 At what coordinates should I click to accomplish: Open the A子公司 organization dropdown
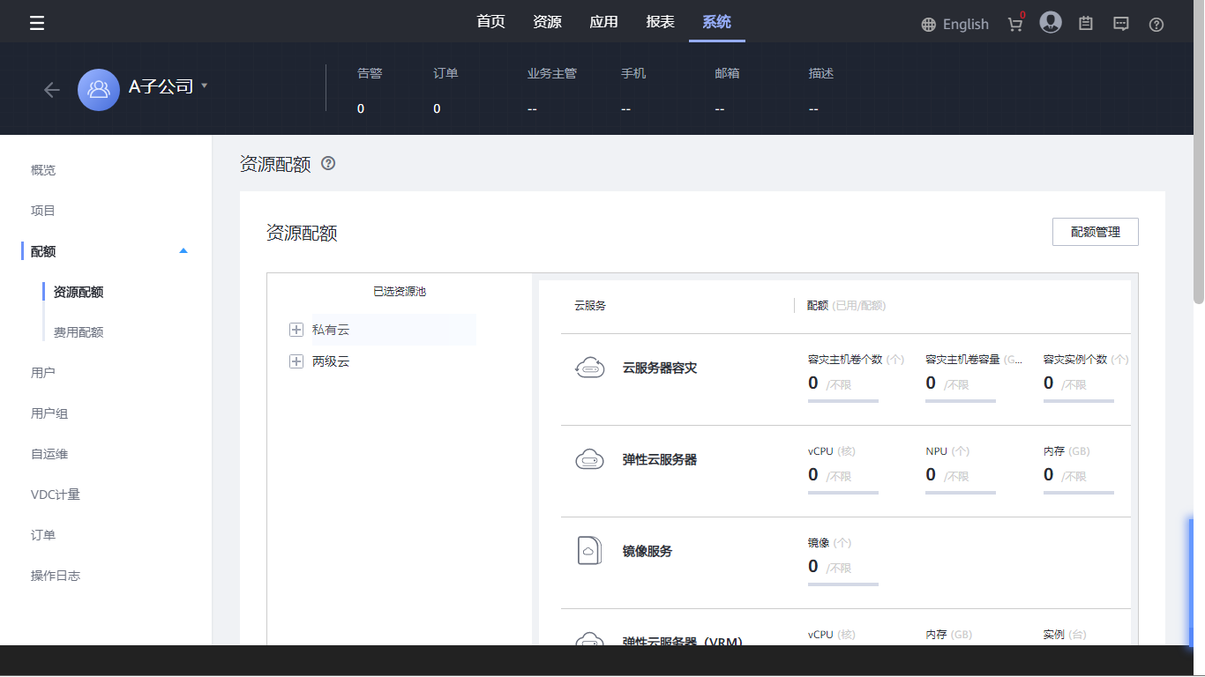(x=204, y=86)
